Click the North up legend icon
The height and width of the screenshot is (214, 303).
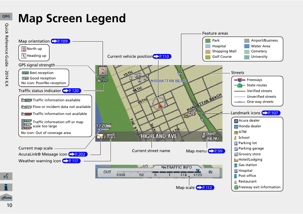pyautogui.click(x=24, y=49)
